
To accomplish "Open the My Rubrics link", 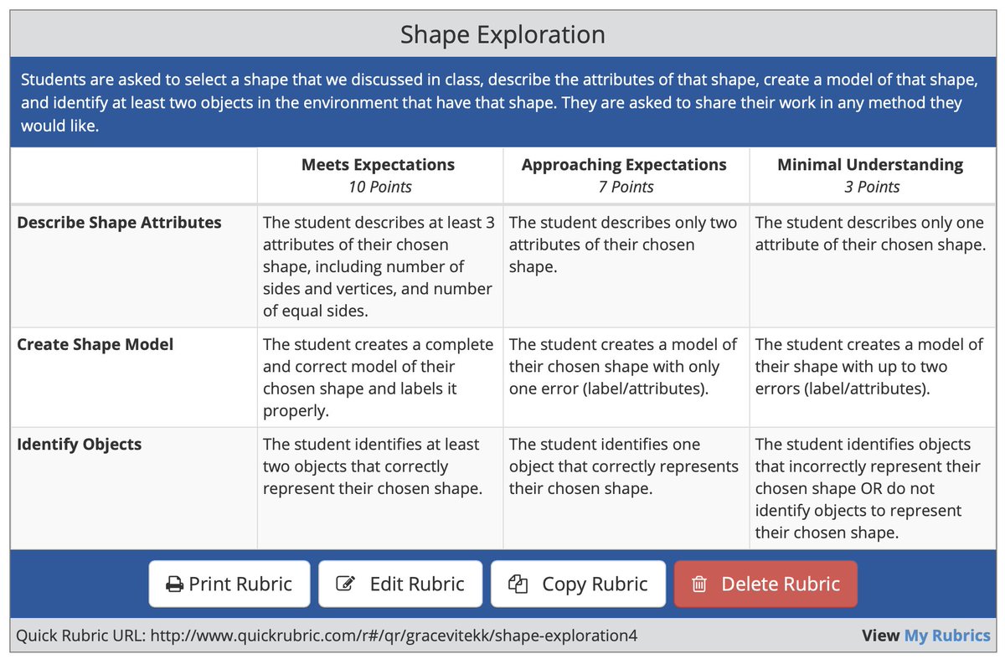I will click(x=946, y=636).
